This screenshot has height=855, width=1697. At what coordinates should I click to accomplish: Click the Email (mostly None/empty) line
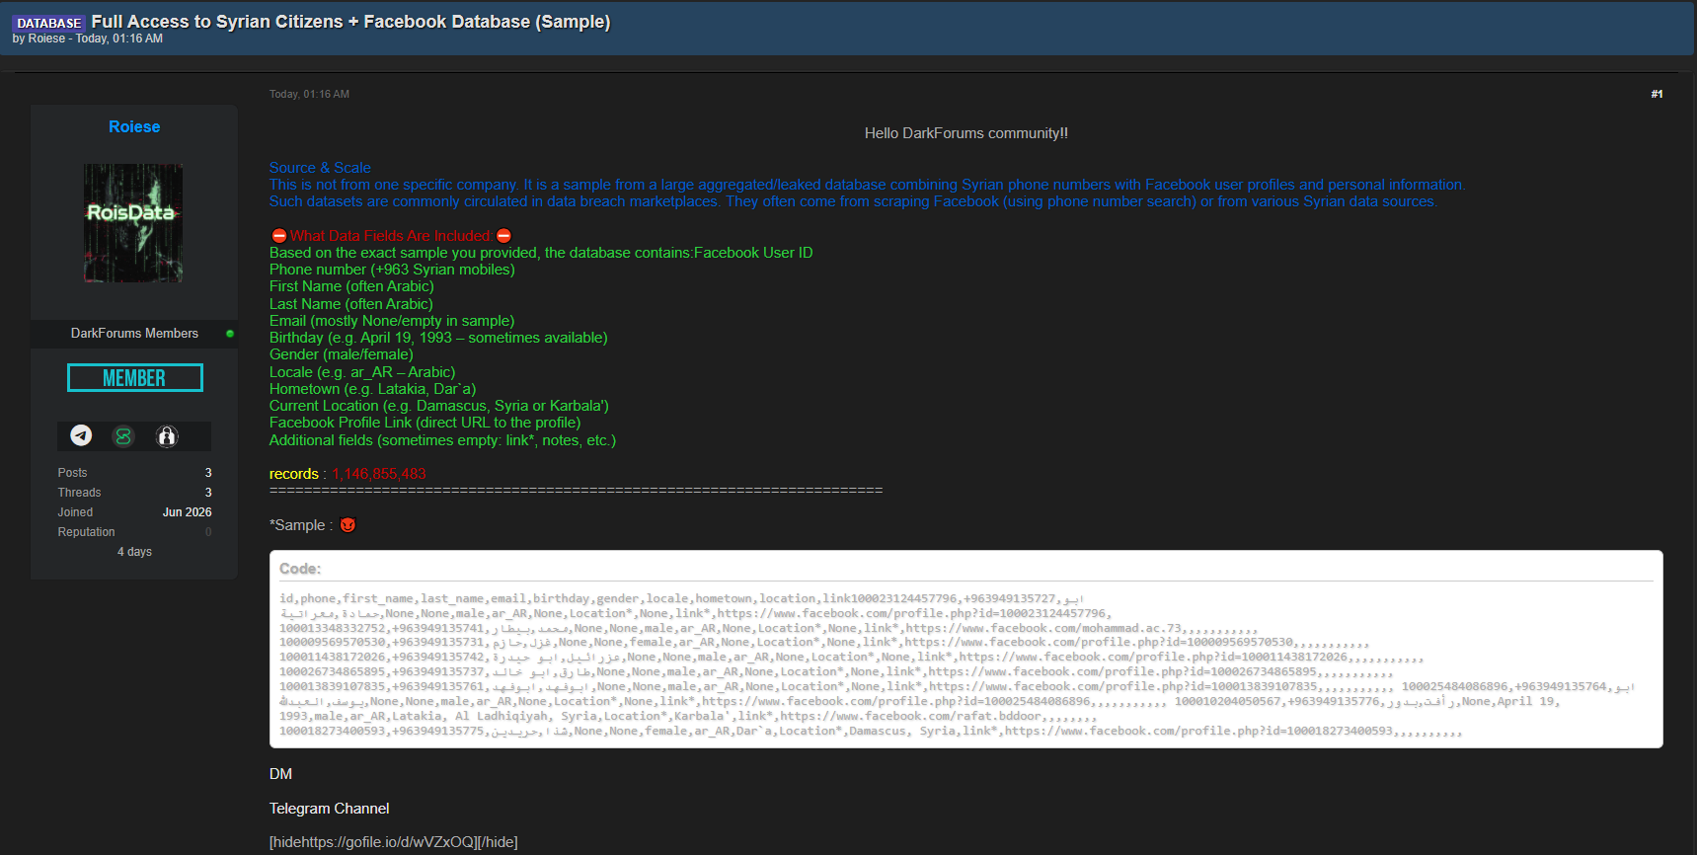click(x=392, y=321)
